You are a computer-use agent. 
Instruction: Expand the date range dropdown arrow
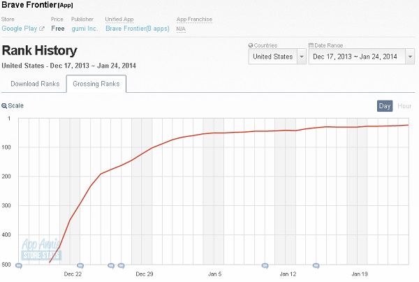point(410,57)
